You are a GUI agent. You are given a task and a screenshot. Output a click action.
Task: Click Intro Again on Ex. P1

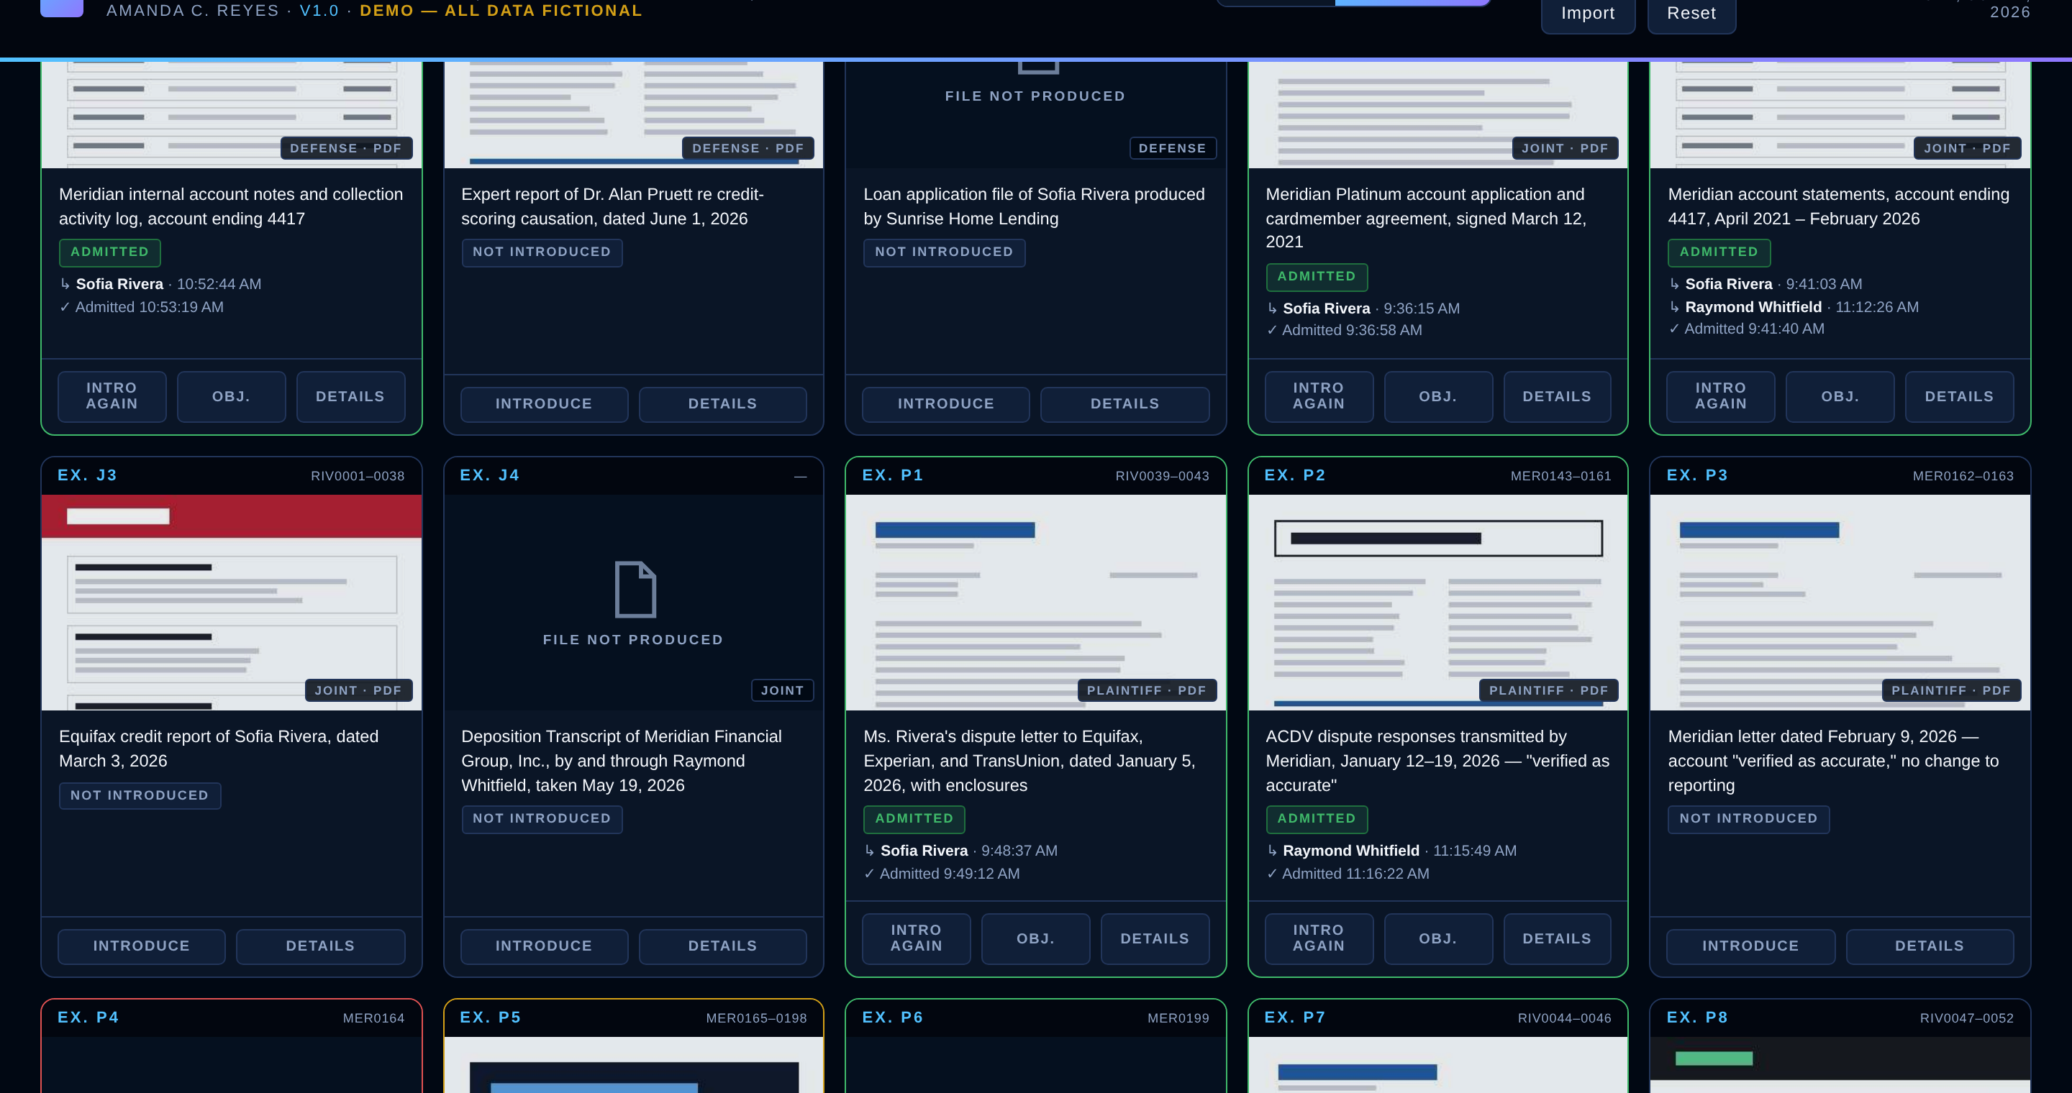tap(916, 938)
